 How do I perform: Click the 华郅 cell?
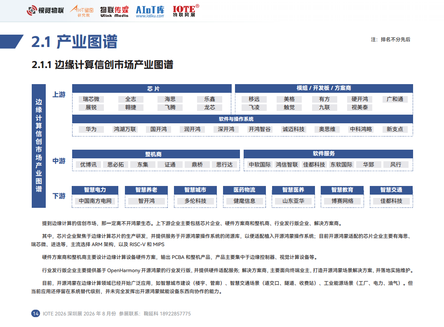pos(369,165)
